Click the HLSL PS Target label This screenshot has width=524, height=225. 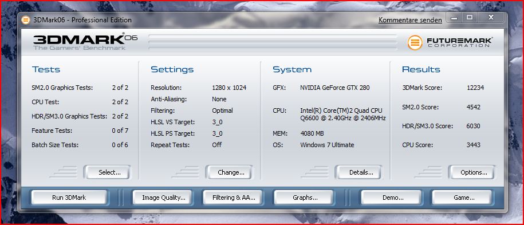pos(173,133)
